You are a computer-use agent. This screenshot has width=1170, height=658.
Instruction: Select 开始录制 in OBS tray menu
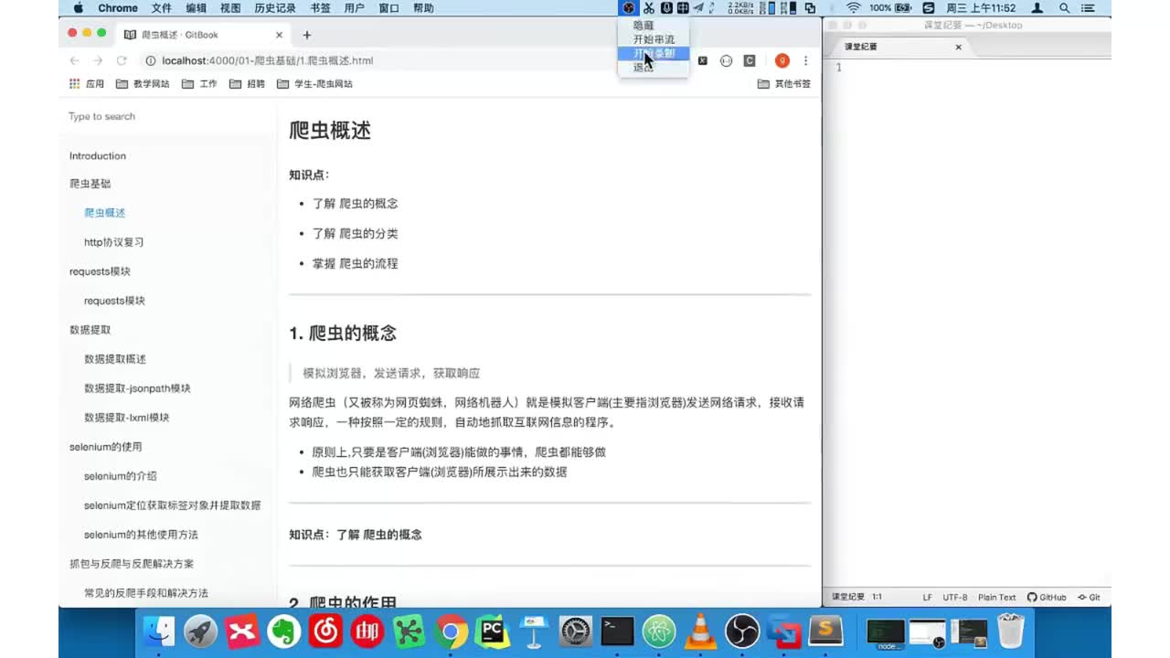point(654,53)
